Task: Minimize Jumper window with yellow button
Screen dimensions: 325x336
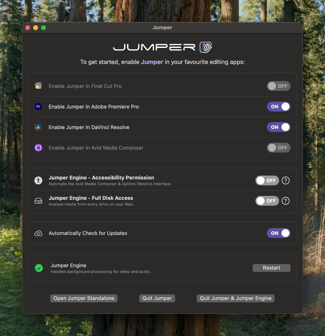Action: pyautogui.click(x=35, y=28)
